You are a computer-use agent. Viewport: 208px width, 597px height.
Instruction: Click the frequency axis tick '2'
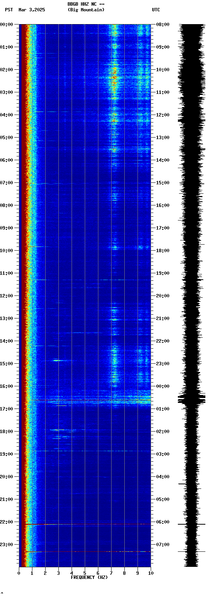(x=45, y=573)
